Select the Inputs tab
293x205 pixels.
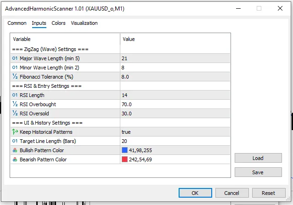point(39,23)
